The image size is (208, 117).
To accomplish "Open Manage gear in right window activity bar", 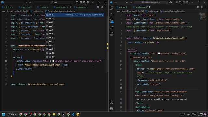I will point(111,109).
